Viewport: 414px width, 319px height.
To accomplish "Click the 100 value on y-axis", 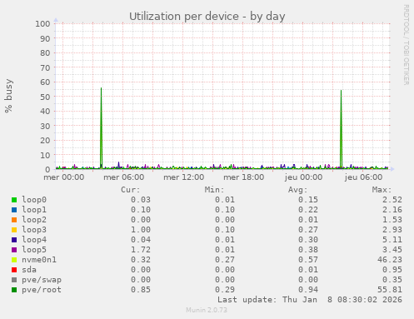I will (x=42, y=23).
